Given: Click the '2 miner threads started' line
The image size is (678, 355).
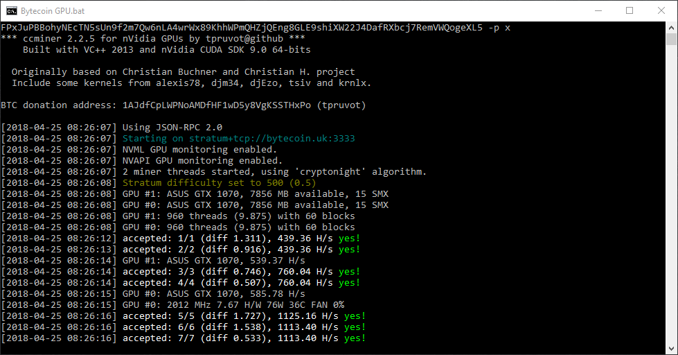Looking at the screenshot, I should pyautogui.click(x=213, y=172).
